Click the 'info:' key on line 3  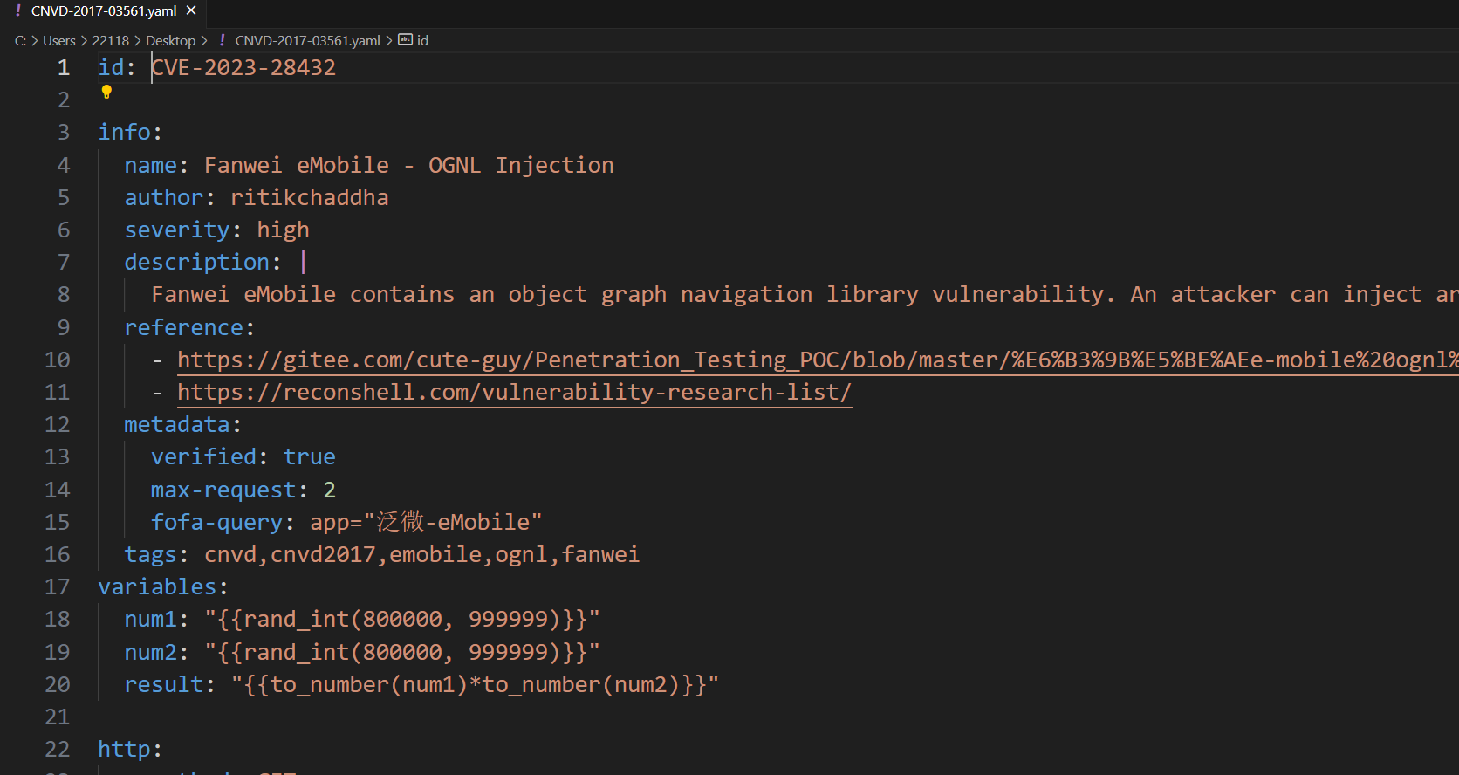click(130, 132)
